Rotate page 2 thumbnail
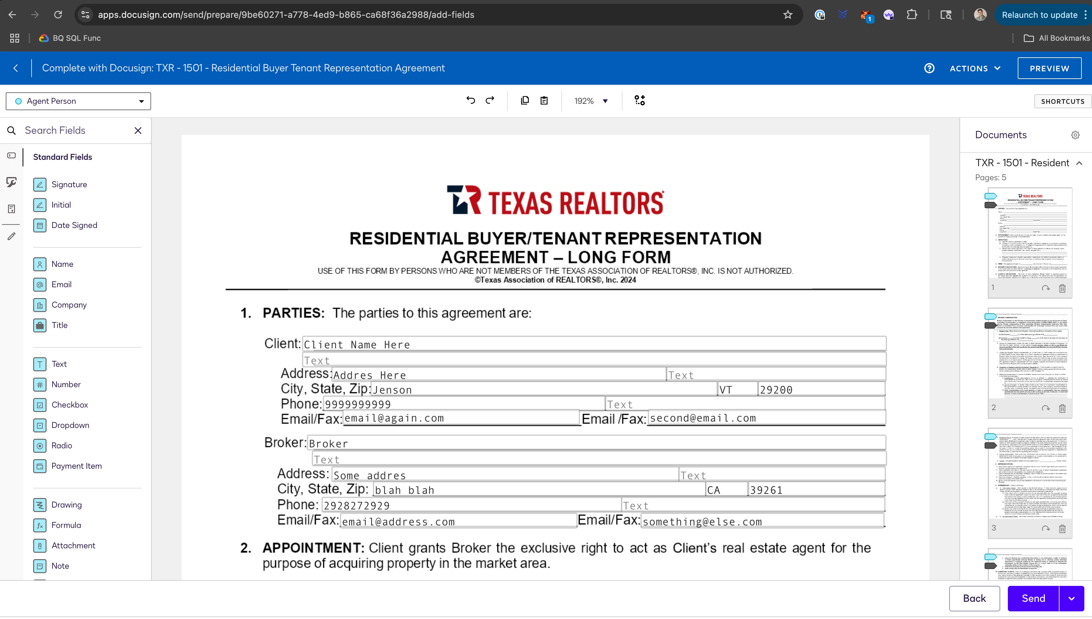Viewport: 1092px width, 619px height. click(x=1045, y=408)
